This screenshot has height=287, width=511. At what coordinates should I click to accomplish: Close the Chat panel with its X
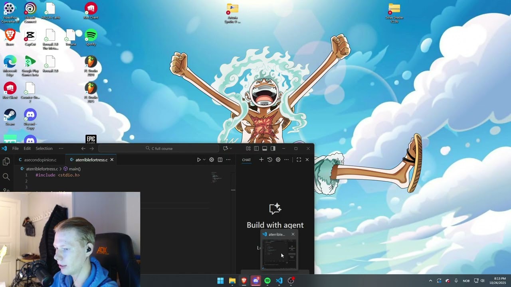pyautogui.click(x=307, y=159)
